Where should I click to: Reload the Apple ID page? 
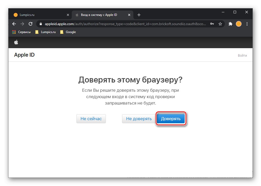(31, 24)
